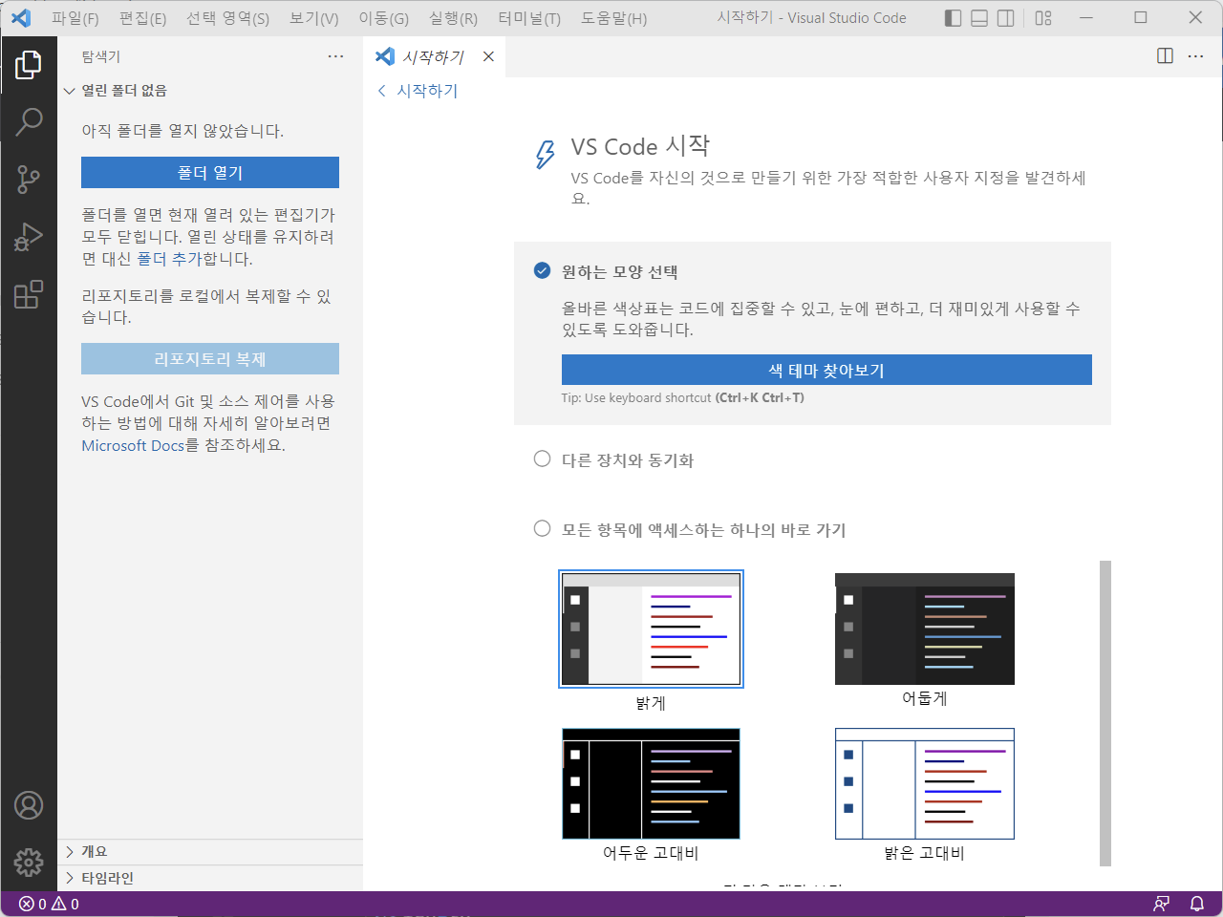Open notifications bell in status bar
Screen dimensions: 1223x917
tap(1196, 904)
